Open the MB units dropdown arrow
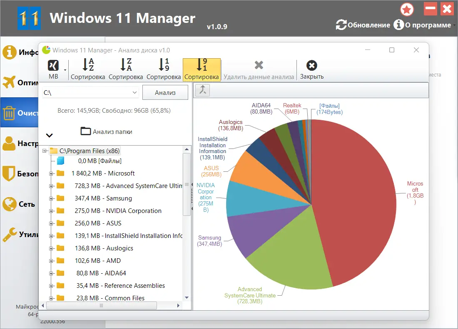 tap(65, 70)
